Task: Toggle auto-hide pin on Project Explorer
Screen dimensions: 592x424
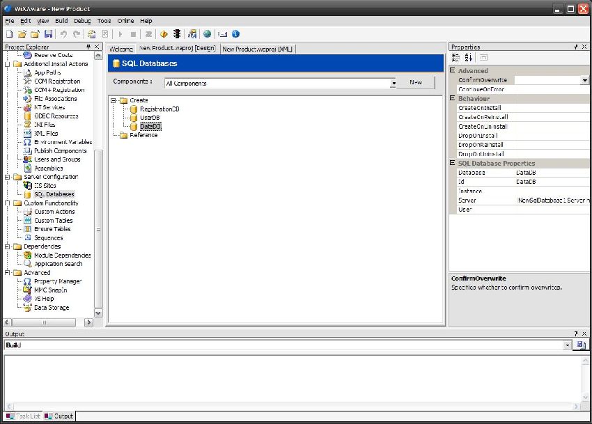Action: [88, 47]
